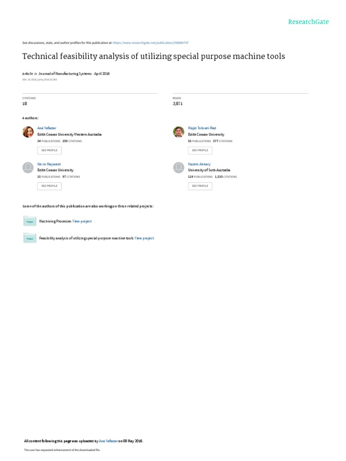
Task: Click the article title heading
Action: tap(154, 56)
